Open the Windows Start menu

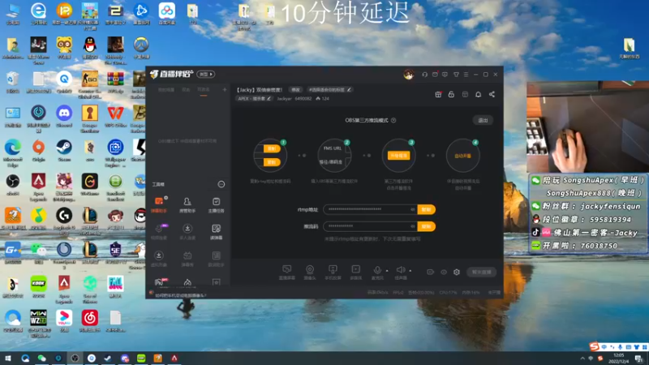tap(8, 359)
